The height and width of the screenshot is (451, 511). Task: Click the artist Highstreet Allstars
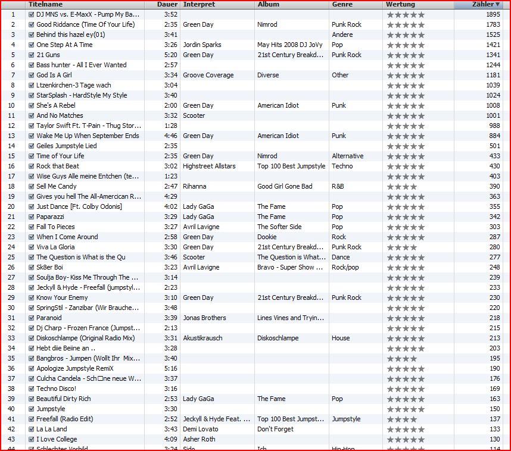click(209, 166)
